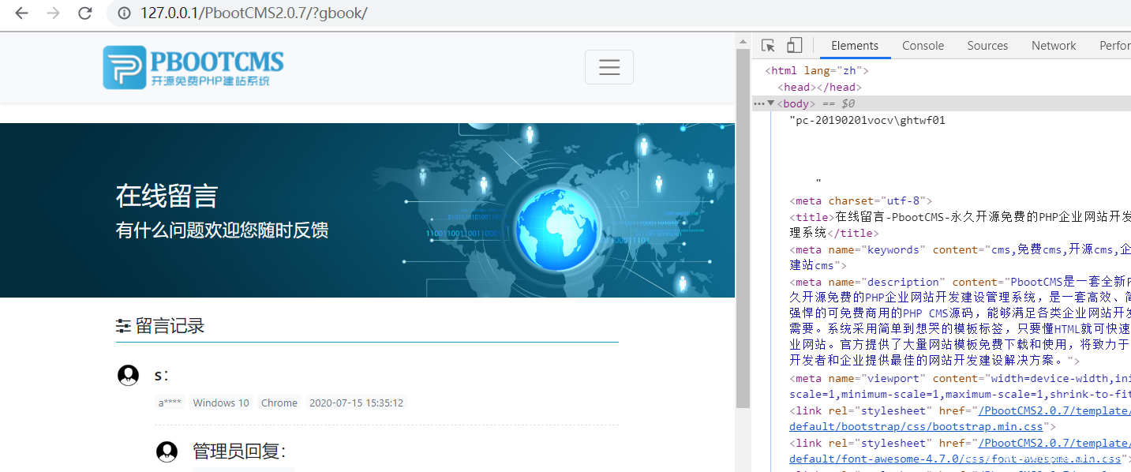Click the browser back arrow
The width and height of the screenshot is (1131, 472).
[22, 13]
